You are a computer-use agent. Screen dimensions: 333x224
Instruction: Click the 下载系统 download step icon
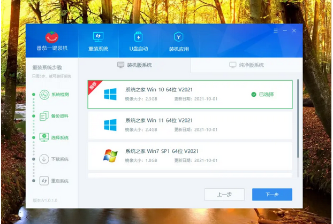tap(44, 159)
